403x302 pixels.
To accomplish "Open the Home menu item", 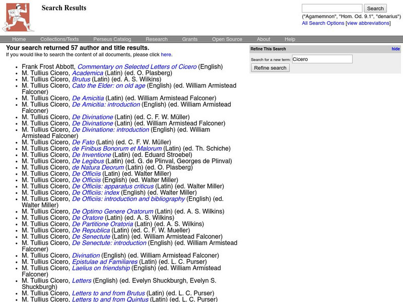I will 19,39.
